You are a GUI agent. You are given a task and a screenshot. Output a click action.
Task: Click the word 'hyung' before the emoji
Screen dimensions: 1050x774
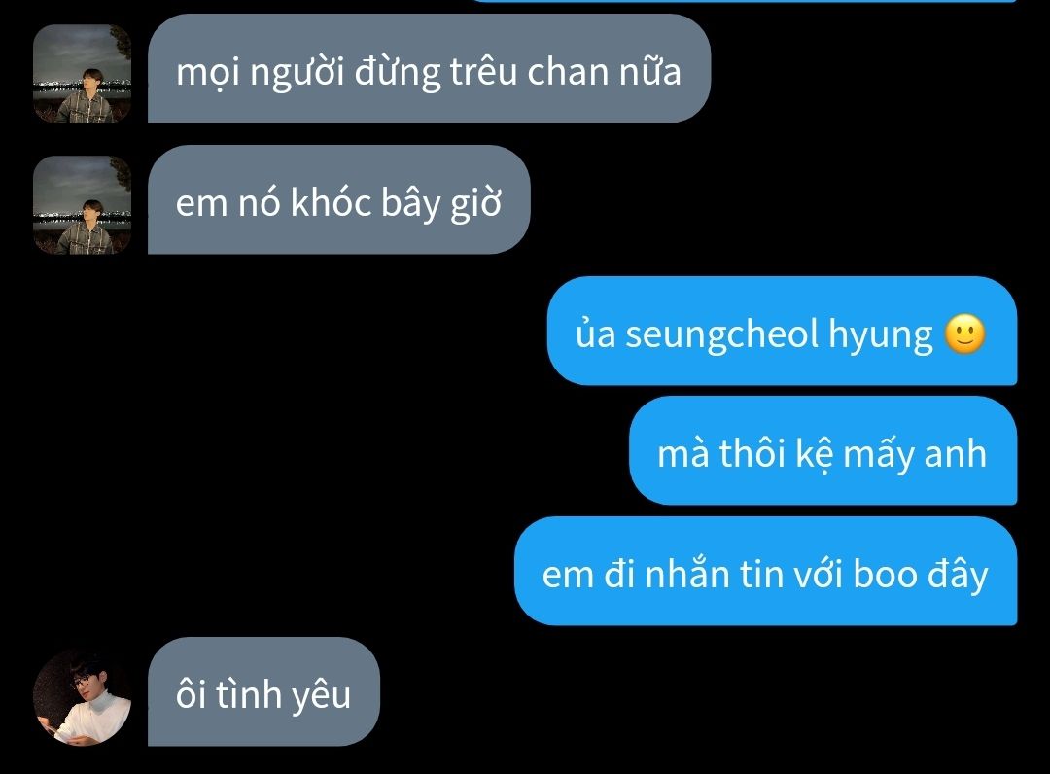coord(880,334)
